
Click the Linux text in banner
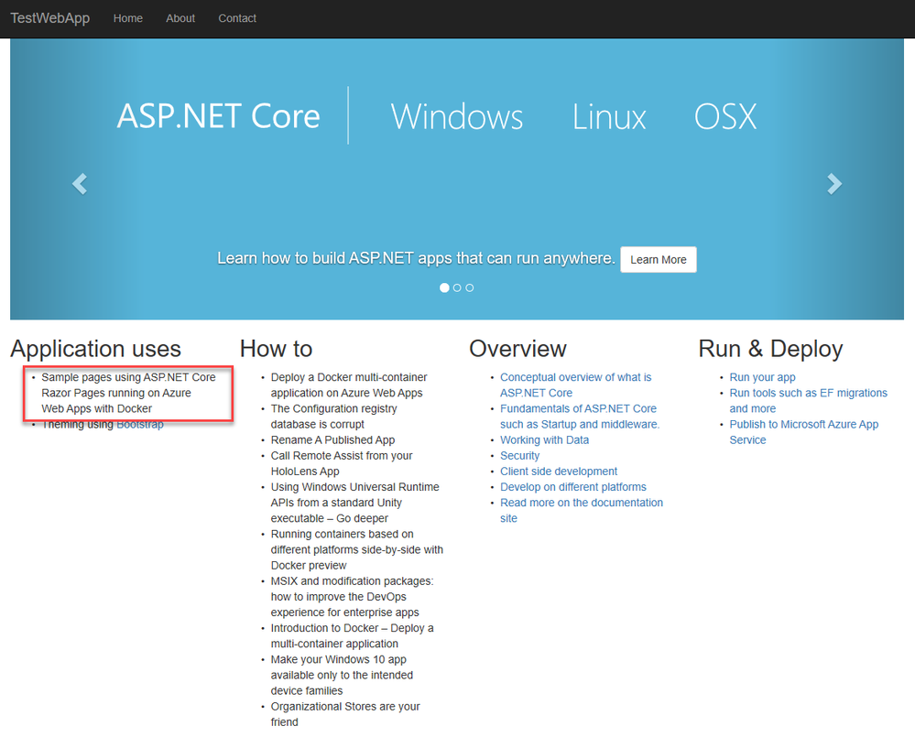click(609, 116)
